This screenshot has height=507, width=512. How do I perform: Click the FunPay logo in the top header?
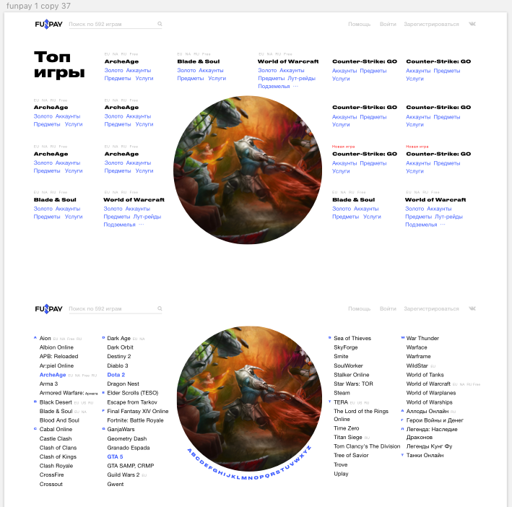click(x=48, y=25)
